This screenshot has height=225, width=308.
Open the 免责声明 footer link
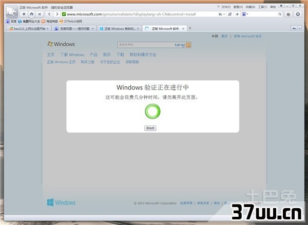(x=186, y=203)
